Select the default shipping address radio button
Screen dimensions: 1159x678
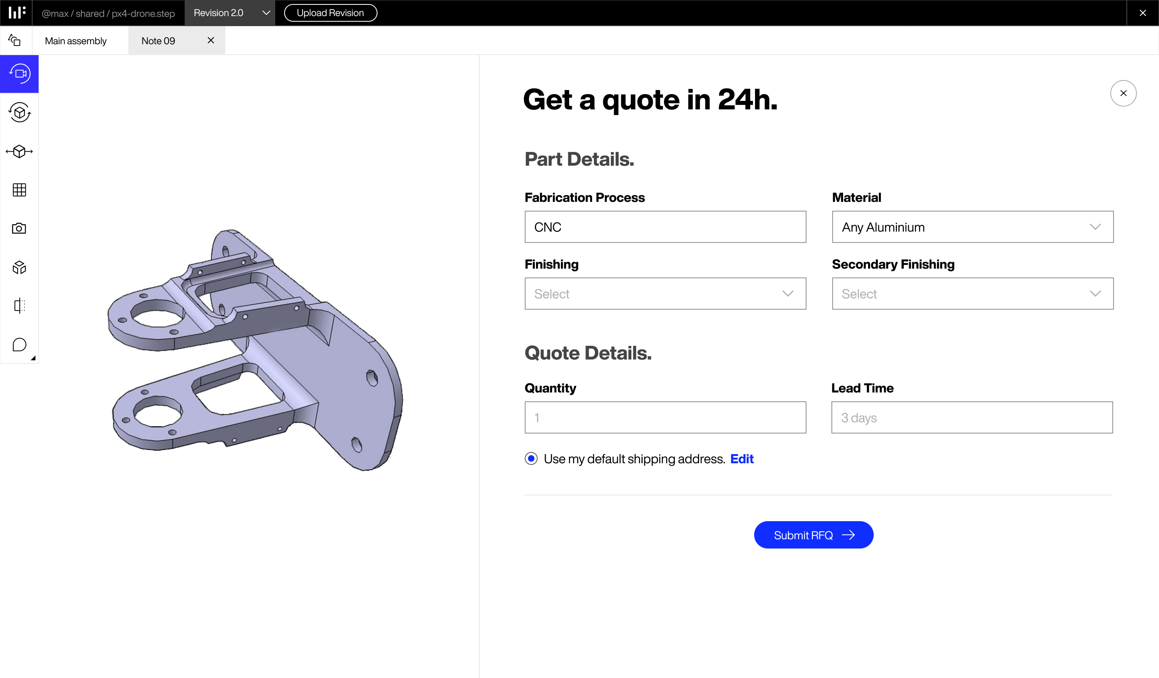[x=531, y=459]
